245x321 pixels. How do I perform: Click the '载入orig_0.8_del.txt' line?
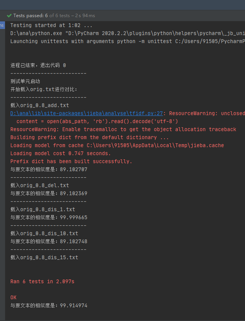coord(40,186)
